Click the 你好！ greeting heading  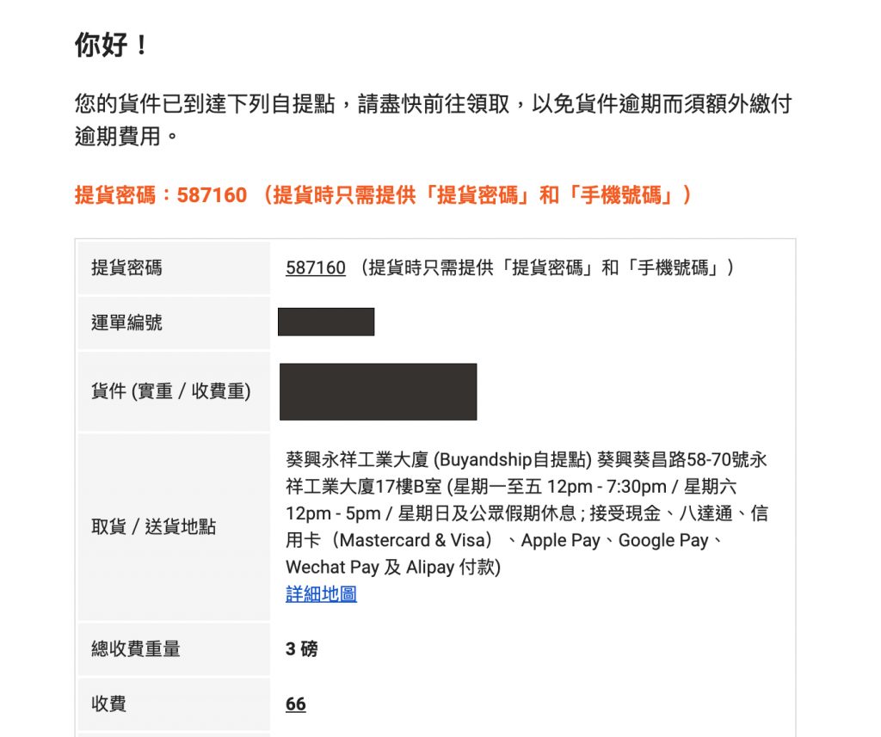tap(112, 46)
